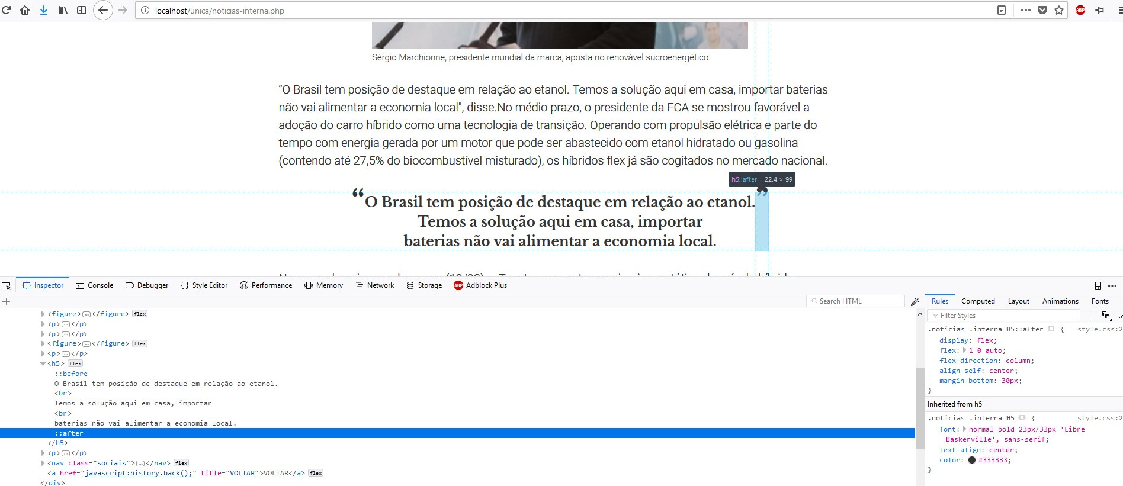Go back with the back arrow button
Image resolution: width=1123 pixels, height=486 pixels.
point(103,10)
